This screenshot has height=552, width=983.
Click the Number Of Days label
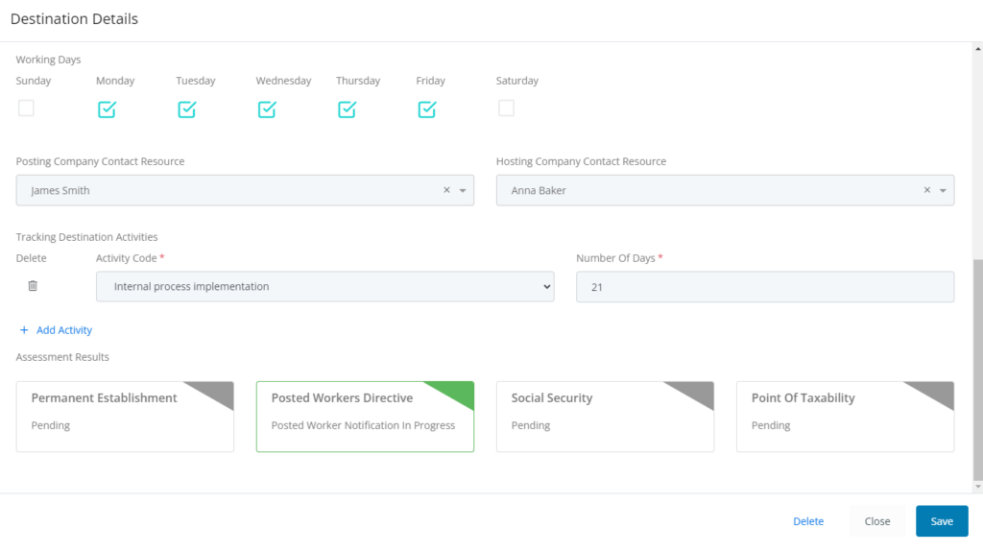click(x=615, y=258)
